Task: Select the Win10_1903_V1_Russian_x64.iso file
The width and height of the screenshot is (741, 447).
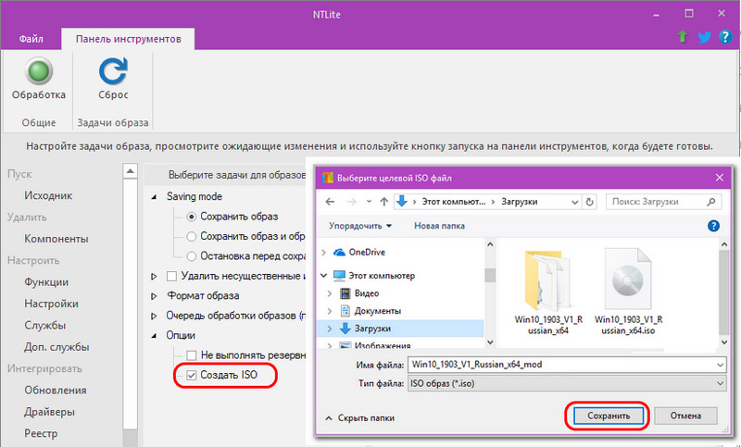Action: (x=628, y=292)
